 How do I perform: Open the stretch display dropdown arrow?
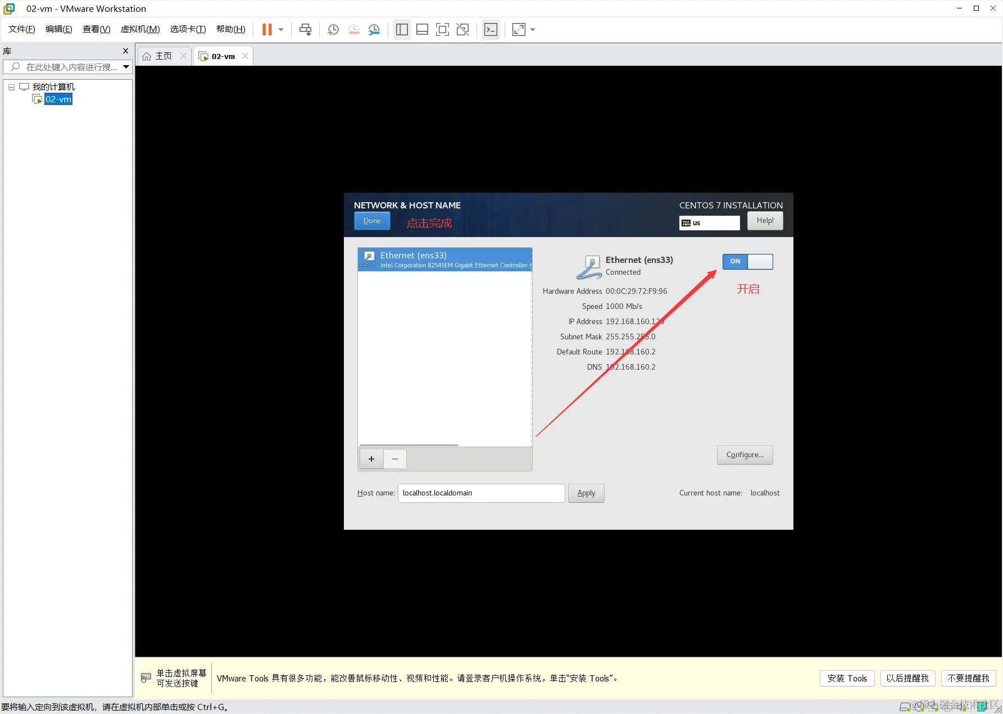533,30
